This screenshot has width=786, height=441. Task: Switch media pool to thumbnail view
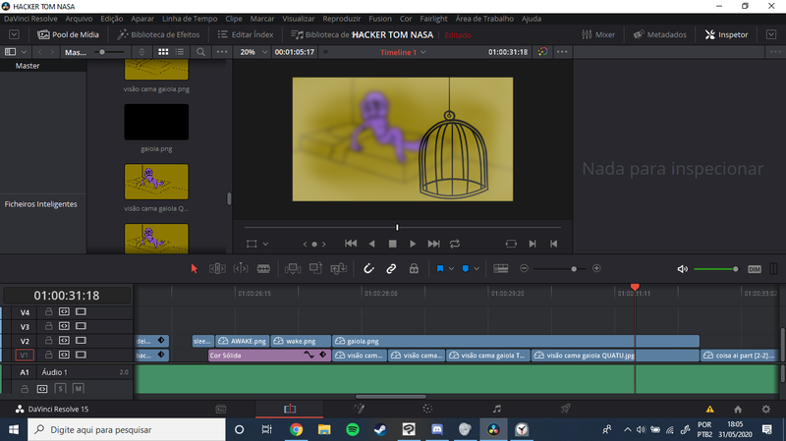[x=163, y=52]
